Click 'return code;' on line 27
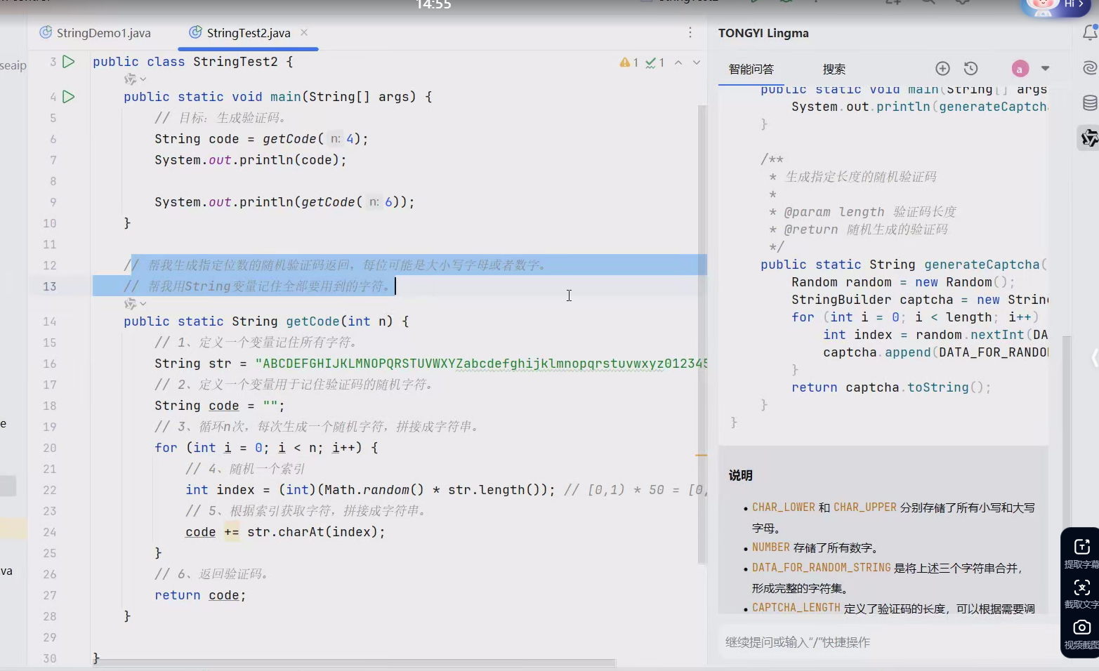1099x671 pixels. coord(200,595)
